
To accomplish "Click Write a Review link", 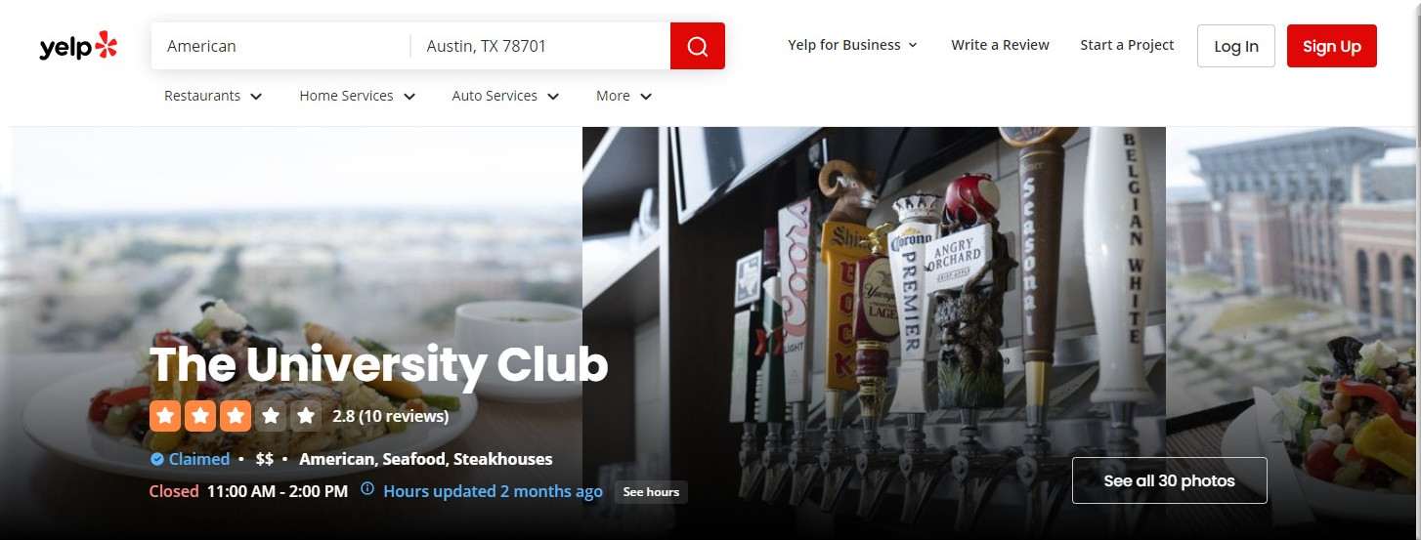I will tap(1000, 45).
